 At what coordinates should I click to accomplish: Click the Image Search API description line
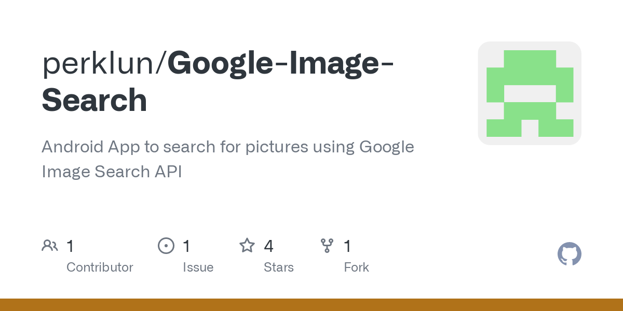pos(112,172)
